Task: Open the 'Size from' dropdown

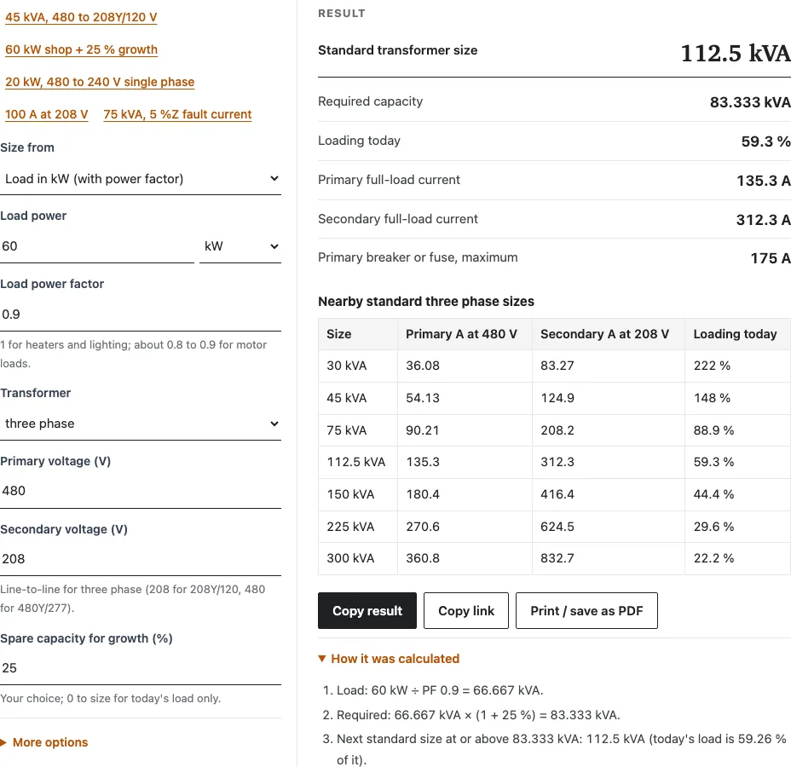Action: click(141, 179)
